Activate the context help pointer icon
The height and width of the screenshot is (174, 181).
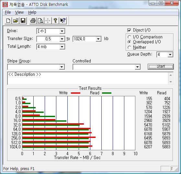click(x=63, y=21)
